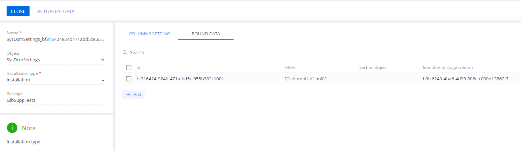The width and height of the screenshot is (521, 151).
Task: Click the search magnifier icon
Action: pos(125,53)
